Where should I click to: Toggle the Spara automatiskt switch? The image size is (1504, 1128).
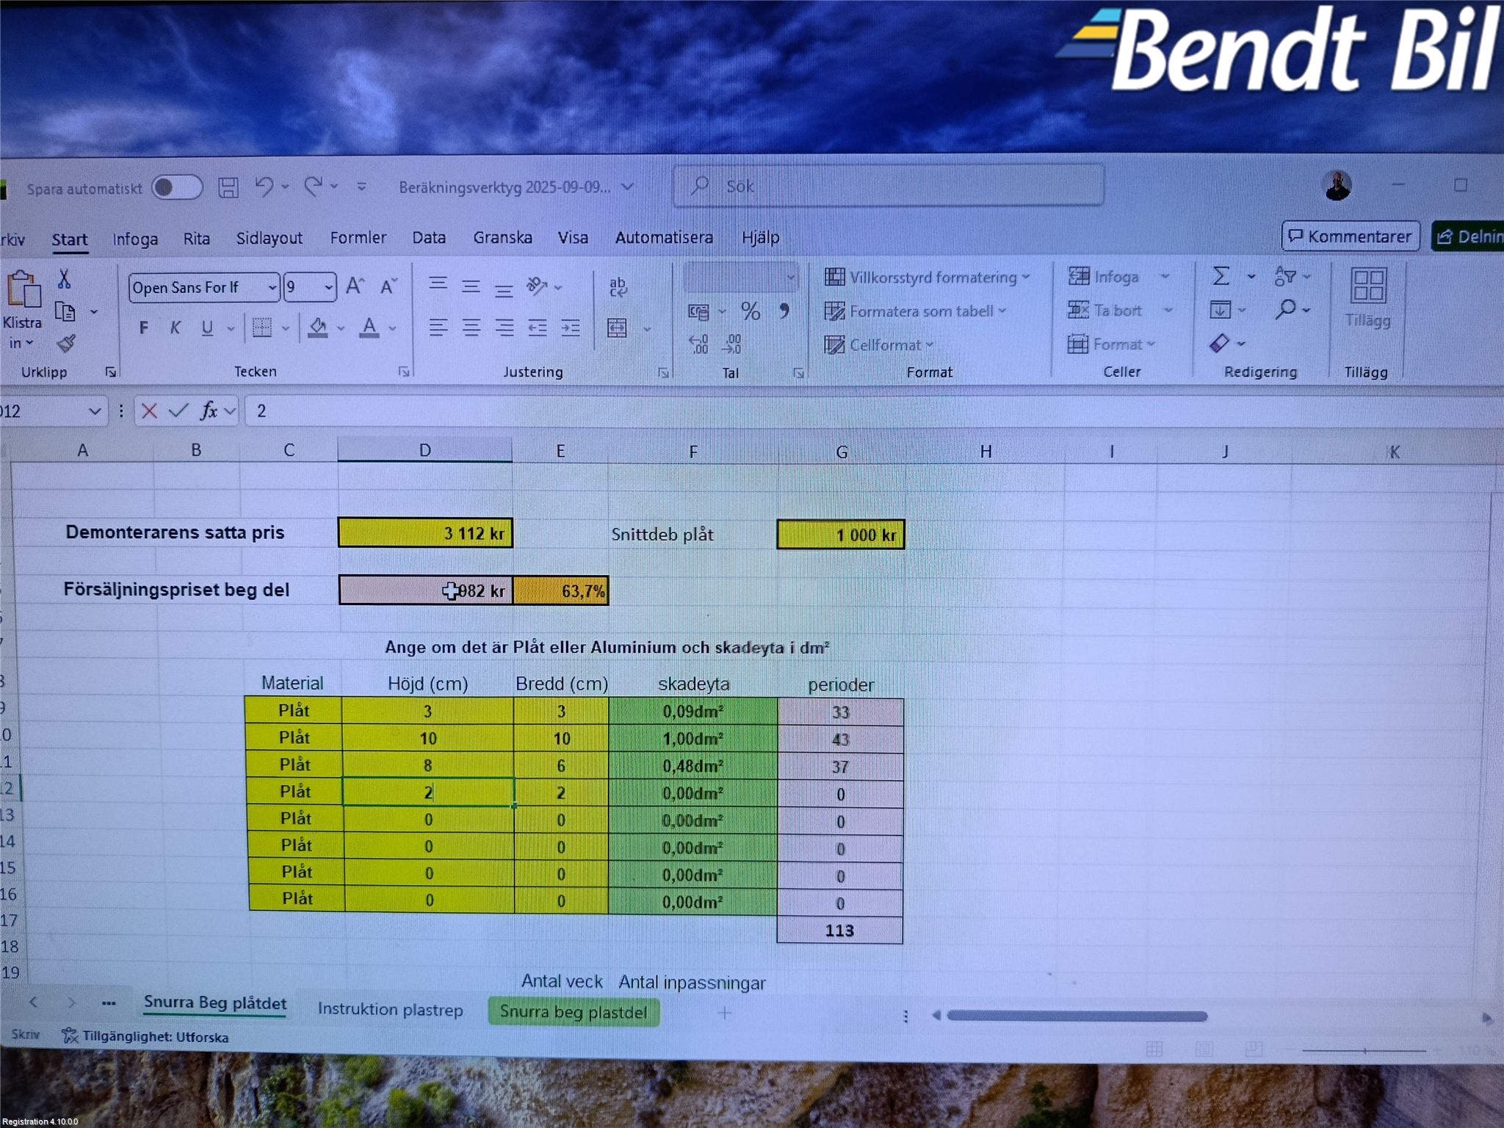tap(177, 188)
